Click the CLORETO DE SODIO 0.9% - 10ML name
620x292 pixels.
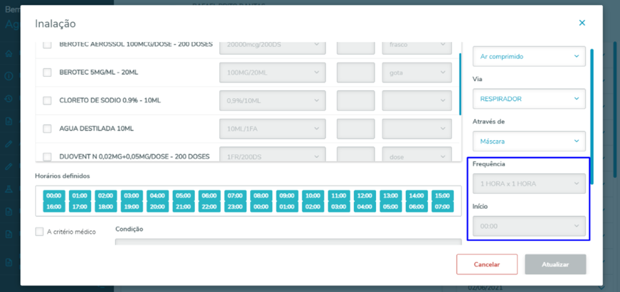point(110,100)
